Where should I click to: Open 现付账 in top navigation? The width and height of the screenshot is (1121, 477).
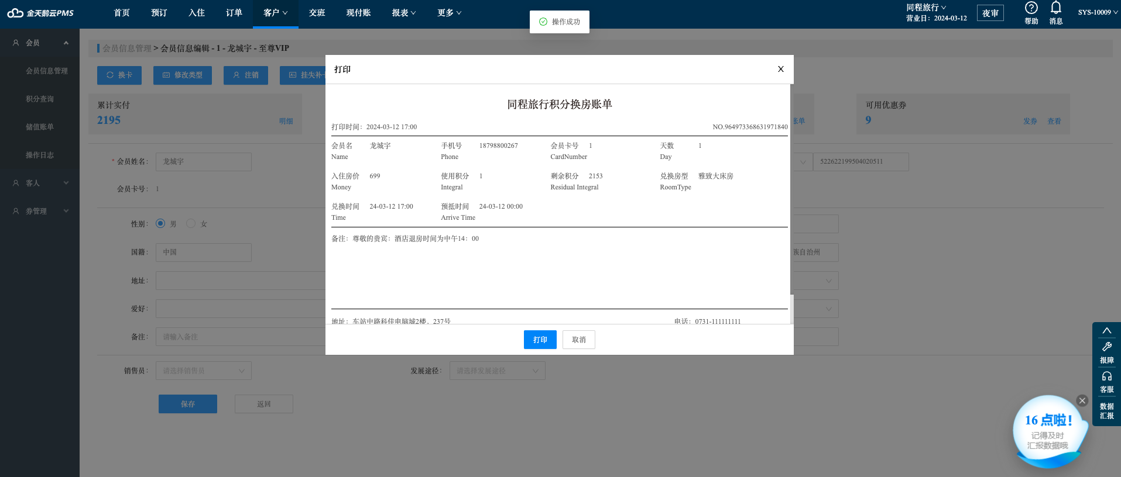click(x=359, y=13)
